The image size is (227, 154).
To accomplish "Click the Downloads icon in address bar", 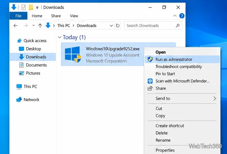I will pos(48,25).
